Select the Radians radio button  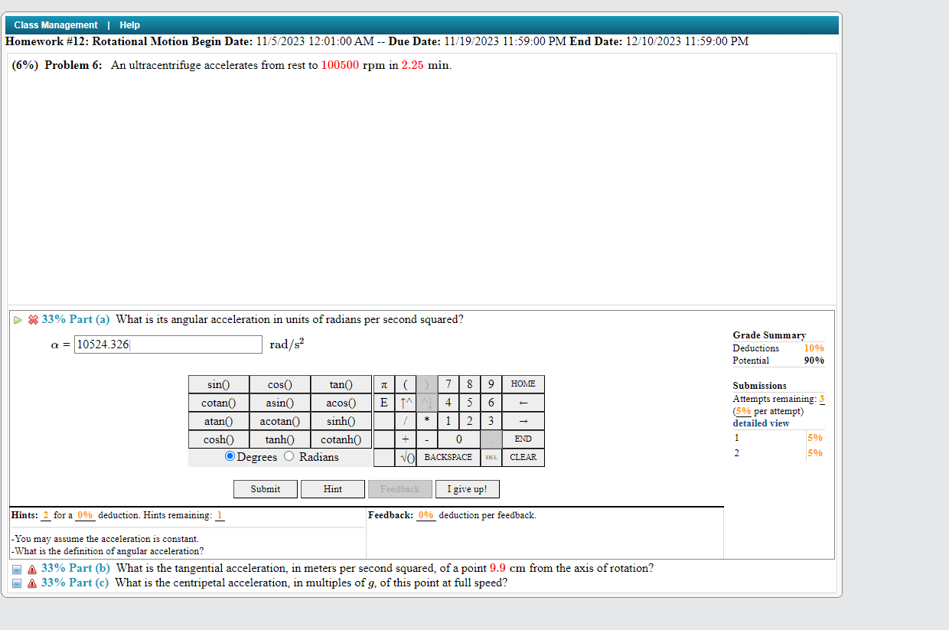coord(288,455)
